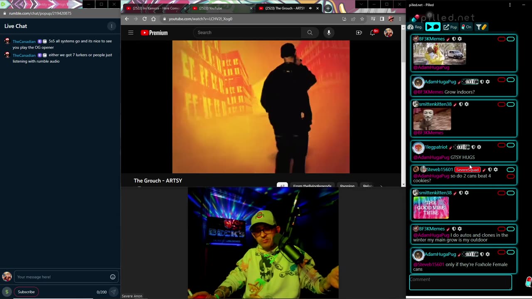532x299 pixels.
Task: Start voice search with the microphone icon
Action: pyautogui.click(x=328, y=32)
